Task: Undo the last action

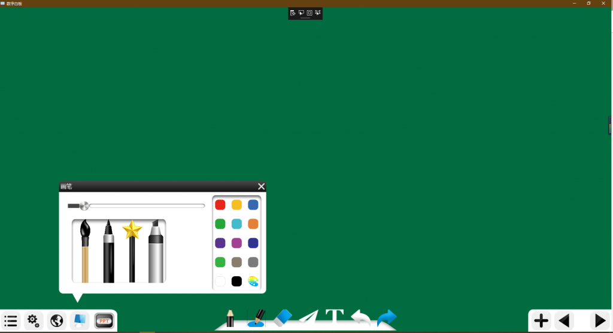Action: pos(360,317)
